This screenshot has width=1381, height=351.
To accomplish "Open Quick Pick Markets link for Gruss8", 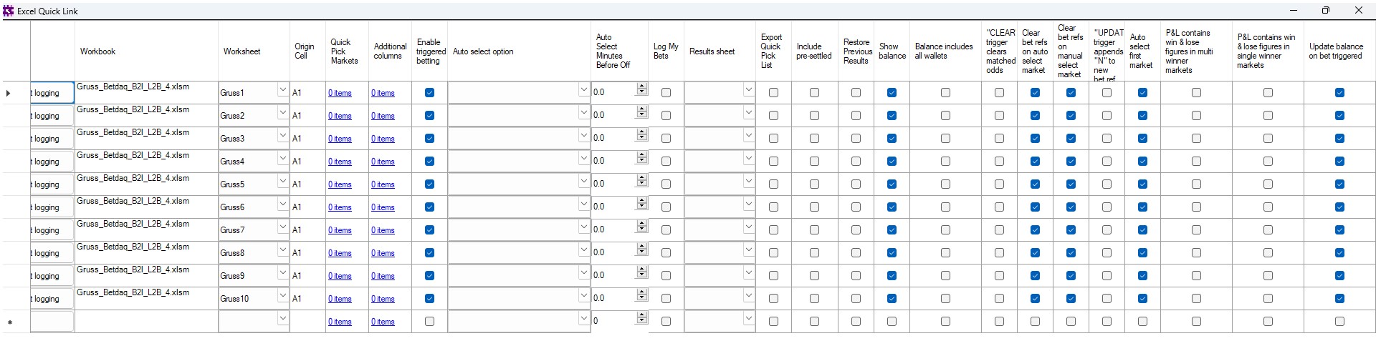I will coord(340,253).
